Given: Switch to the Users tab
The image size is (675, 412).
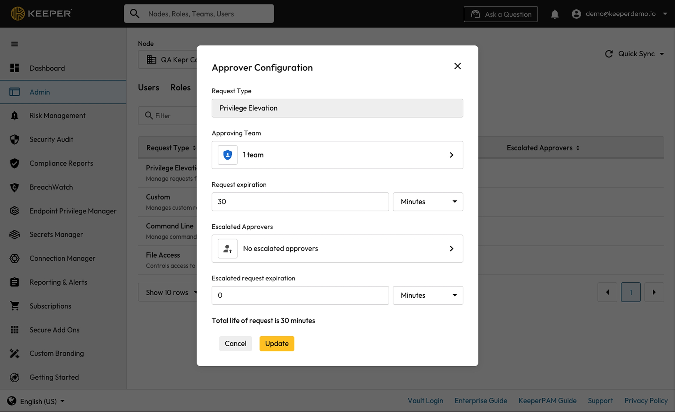Looking at the screenshot, I should coord(149,87).
